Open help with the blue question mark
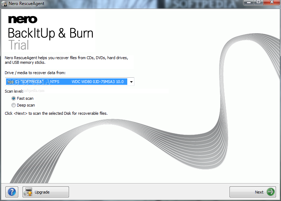281x201 pixels. [x=12, y=192]
